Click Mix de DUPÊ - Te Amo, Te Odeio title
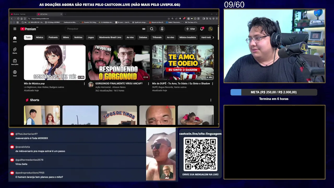The image size is (334, 188). click(x=181, y=84)
